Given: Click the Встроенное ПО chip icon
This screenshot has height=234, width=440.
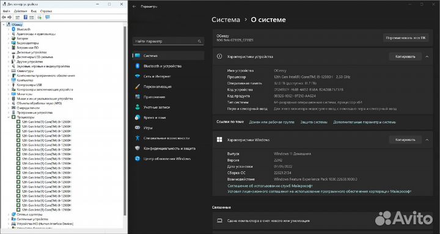Looking at the screenshot, I should [13, 48].
